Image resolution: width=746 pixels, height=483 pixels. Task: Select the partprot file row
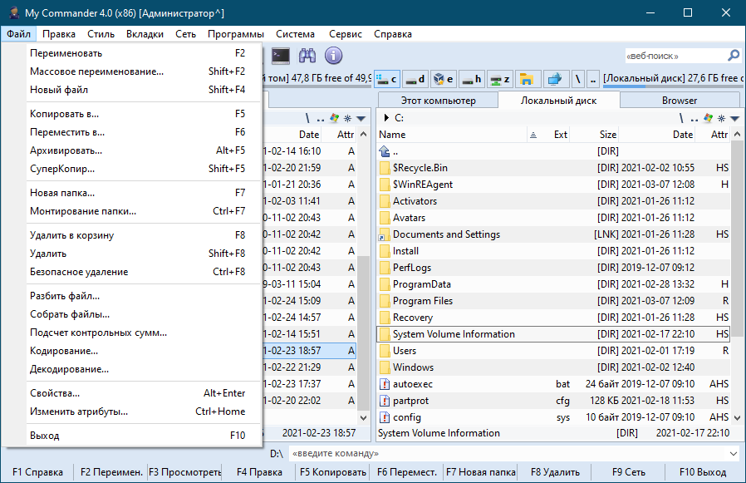coord(554,401)
